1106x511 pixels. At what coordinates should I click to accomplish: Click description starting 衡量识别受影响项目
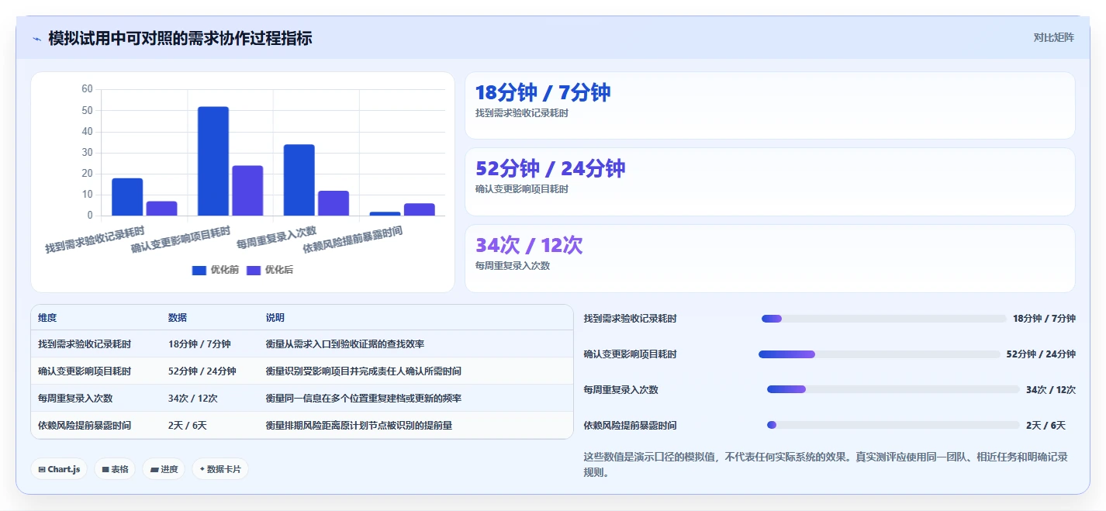(x=364, y=371)
